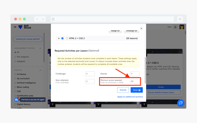Open the hamburger menu beside Skill Struck logo

coord(15,27)
